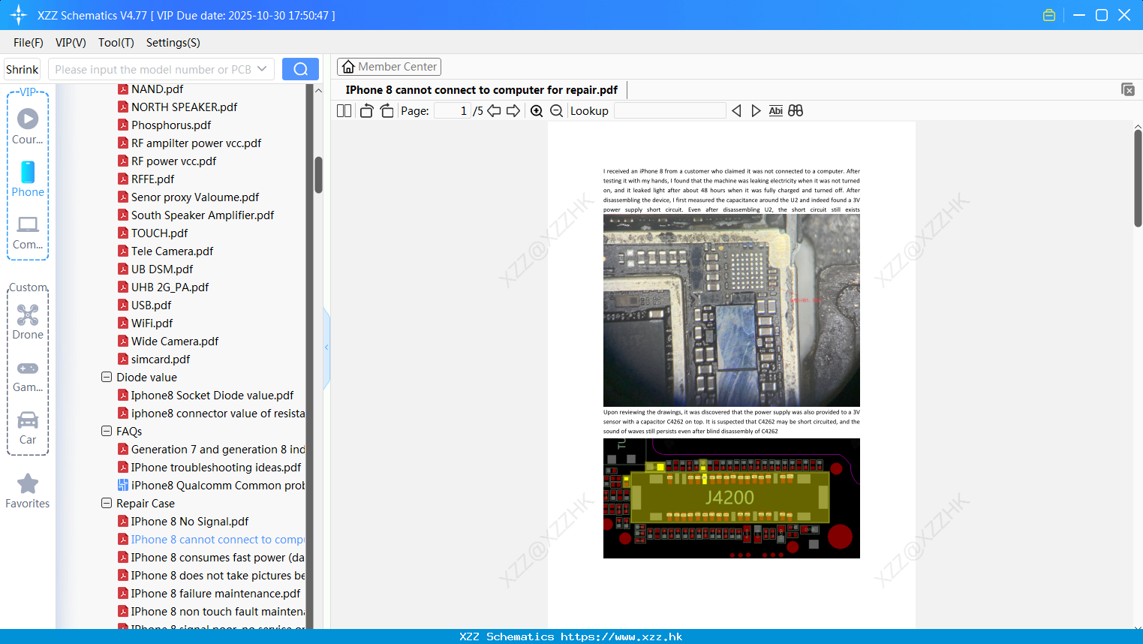Find next lookup match triangle
The height and width of the screenshot is (644, 1143).
pyautogui.click(x=756, y=111)
